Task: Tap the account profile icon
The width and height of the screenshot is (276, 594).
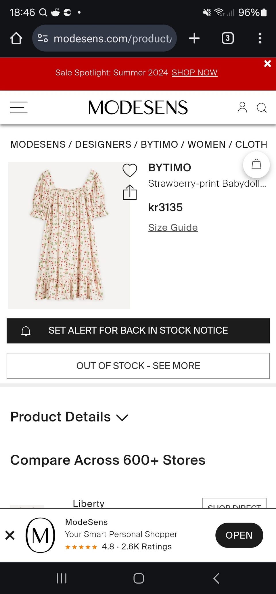Action: [242, 107]
